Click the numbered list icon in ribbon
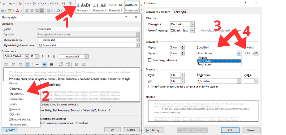This screenshot has width=286, height=135. tap(35, 3)
